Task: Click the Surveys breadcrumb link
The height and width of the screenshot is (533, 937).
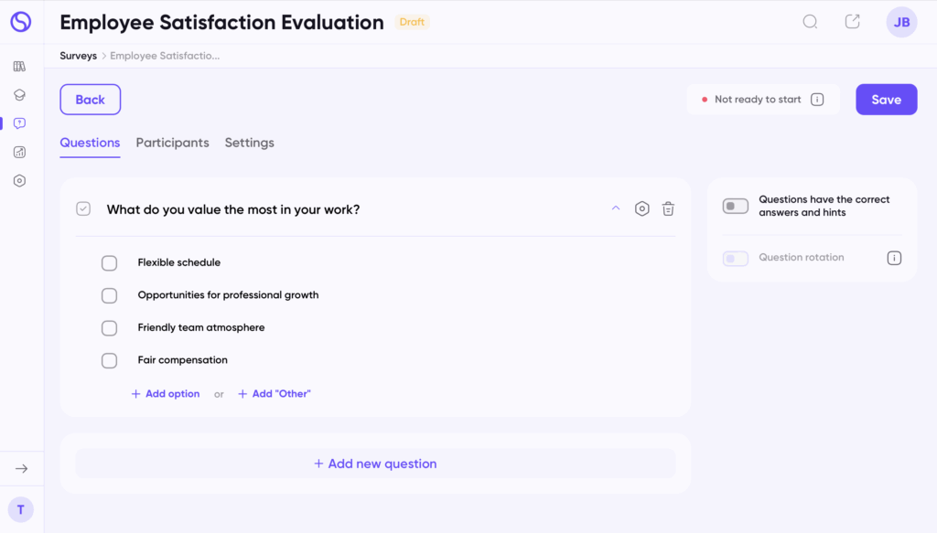Action: pos(78,56)
